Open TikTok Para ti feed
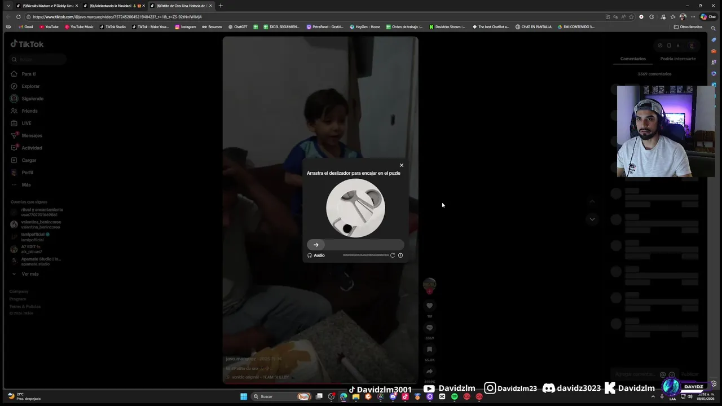 pos(24,74)
